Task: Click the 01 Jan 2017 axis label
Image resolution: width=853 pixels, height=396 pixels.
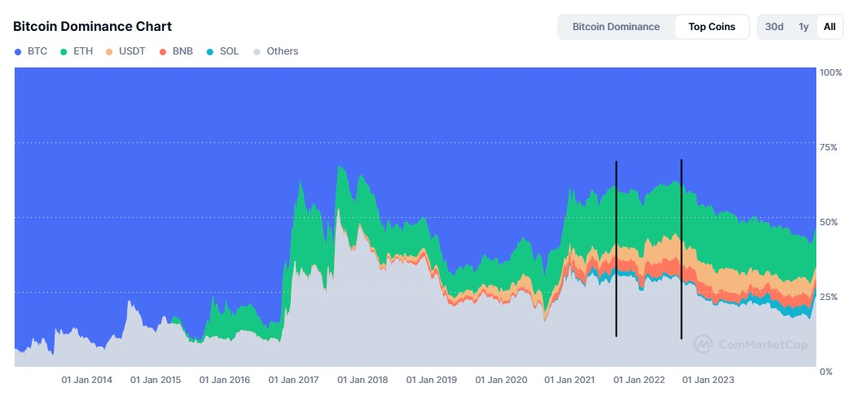Action: coord(294,380)
